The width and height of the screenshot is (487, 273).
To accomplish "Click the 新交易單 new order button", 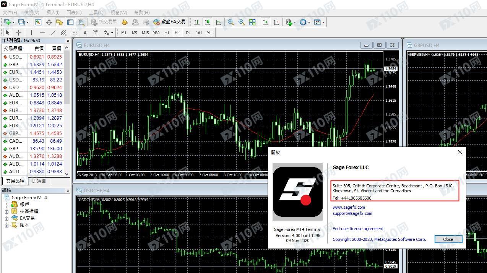I will click(x=104, y=22).
